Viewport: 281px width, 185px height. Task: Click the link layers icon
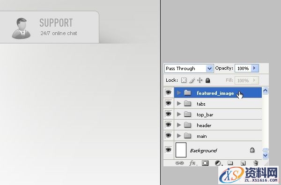point(179,163)
